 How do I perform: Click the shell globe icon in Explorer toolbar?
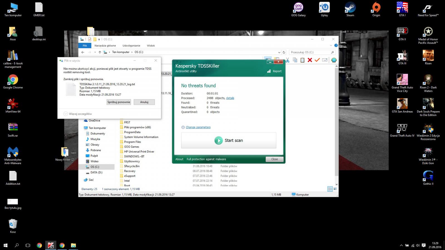[x=334, y=60]
